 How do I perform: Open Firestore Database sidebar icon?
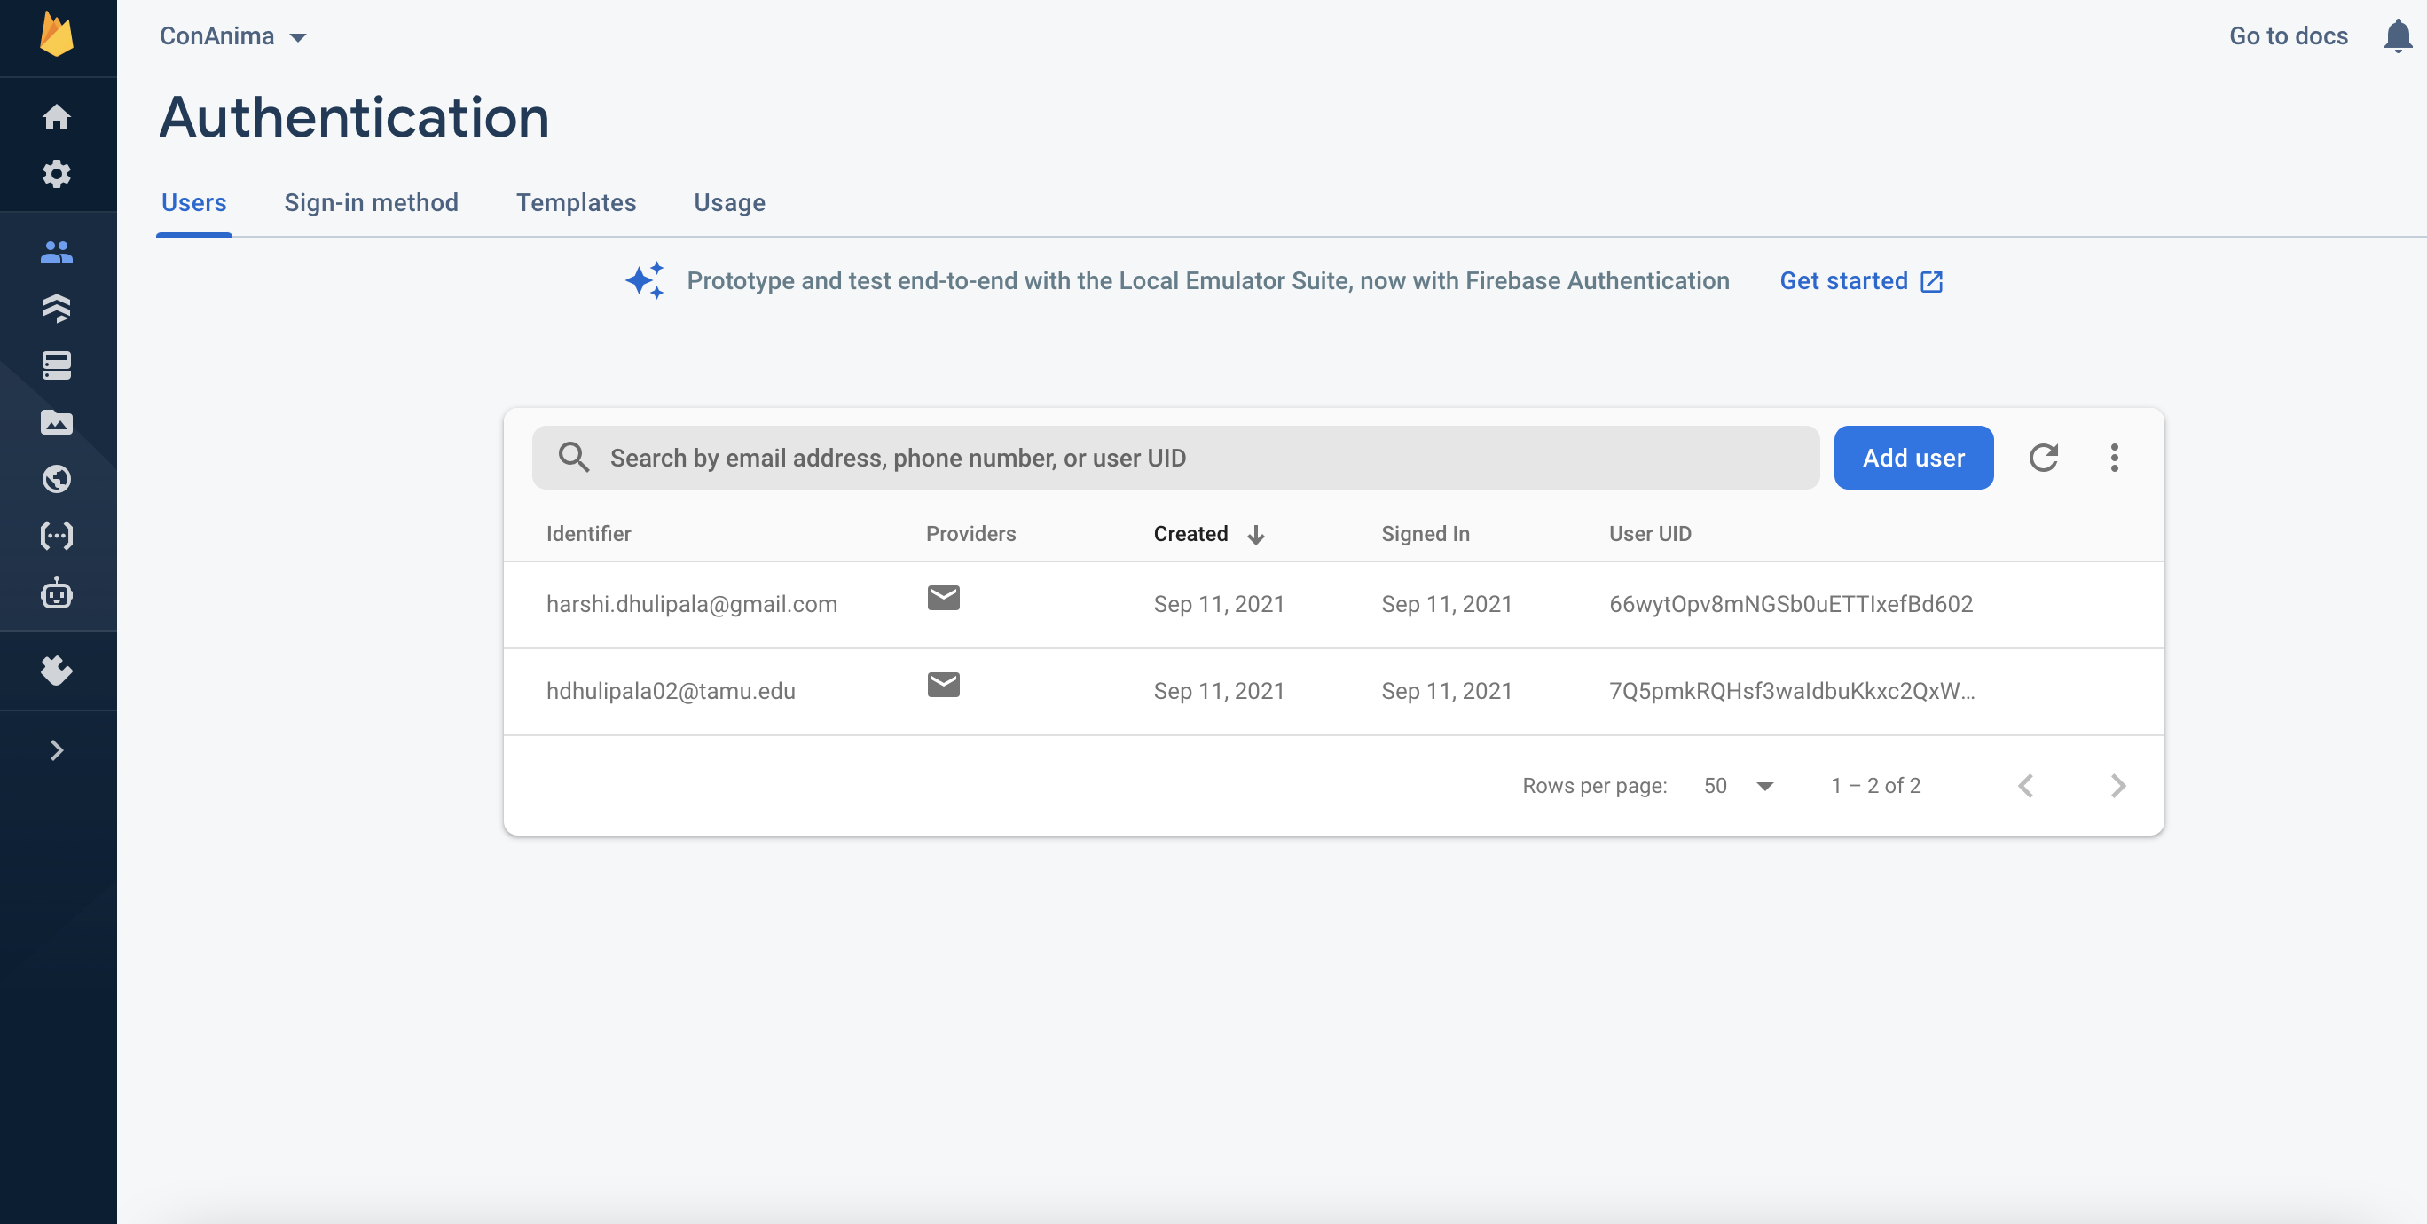(57, 308)
